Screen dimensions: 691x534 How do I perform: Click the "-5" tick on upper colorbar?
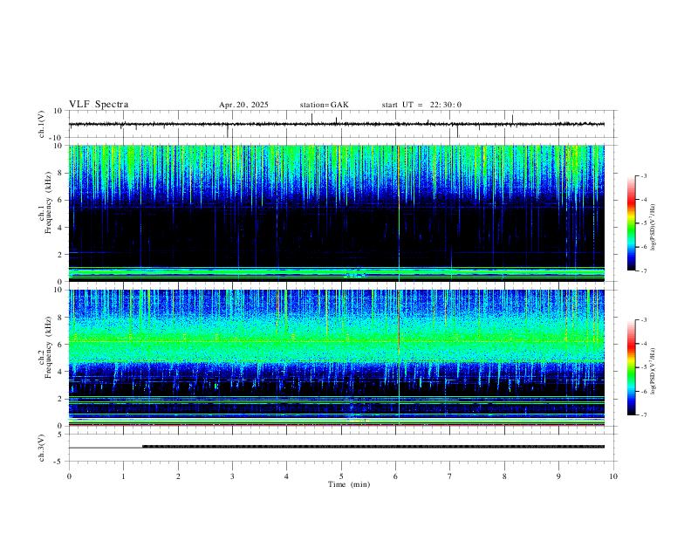(x=644, y=223)
